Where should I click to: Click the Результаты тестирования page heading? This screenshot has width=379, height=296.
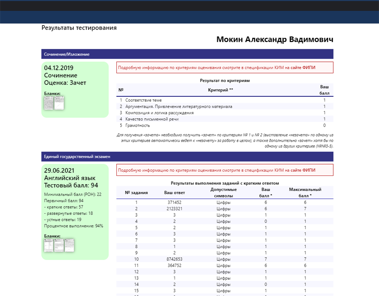click(x=79, y=28)
